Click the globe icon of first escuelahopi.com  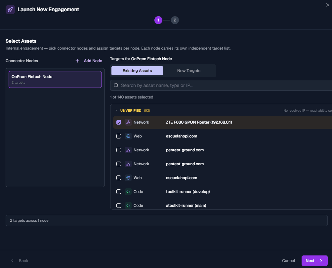pos(128,136)
